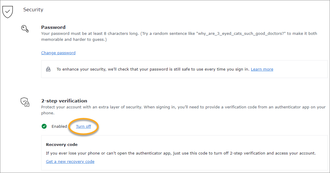Click the Password heading

coord(53,27)
